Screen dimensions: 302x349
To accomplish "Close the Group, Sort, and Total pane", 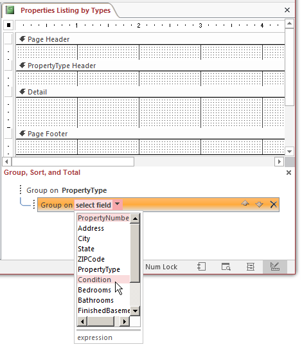I will pyautogui.click(x=289, y=172).
